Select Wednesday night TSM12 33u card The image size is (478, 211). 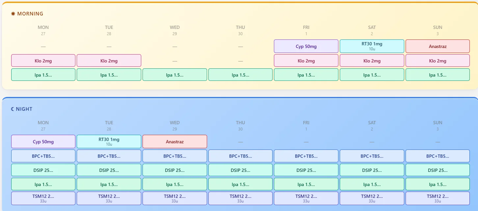click(x=175, y=199)
